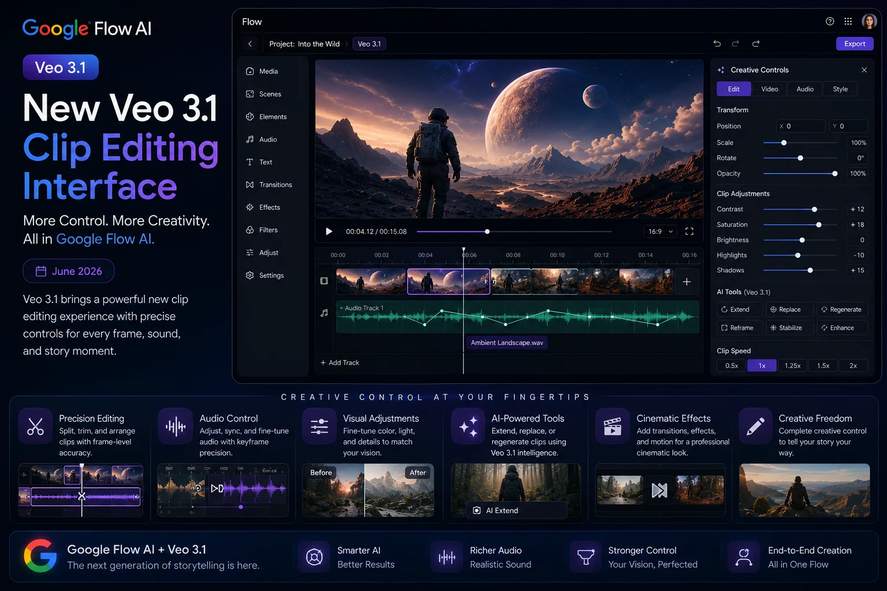Image resolution: width=887 pixels, height=591 pixels.
Task: Open the Google apps grid icon
Action: click(848, 21)
